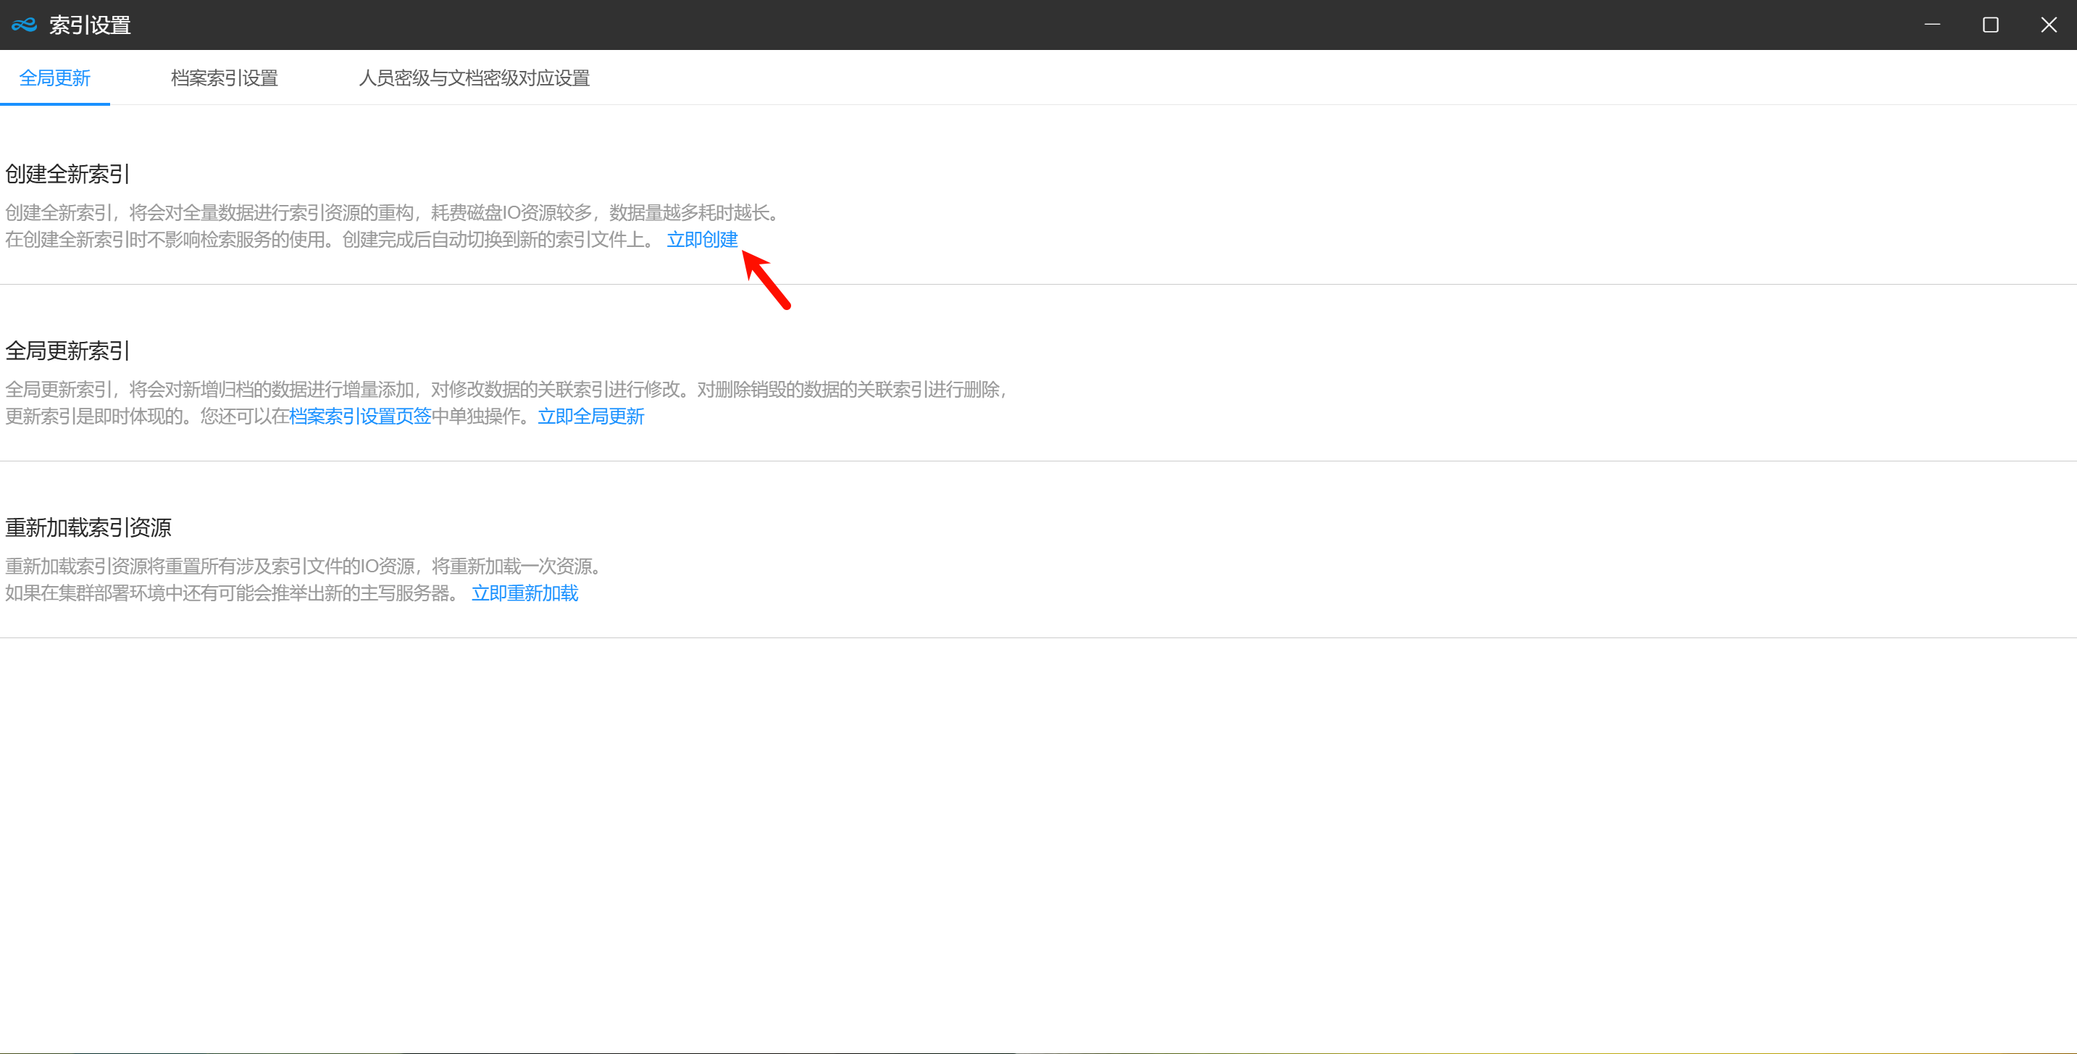Click the 全局更新索引 section heading
This screenshot has height=1054, width=2077.
67,351
